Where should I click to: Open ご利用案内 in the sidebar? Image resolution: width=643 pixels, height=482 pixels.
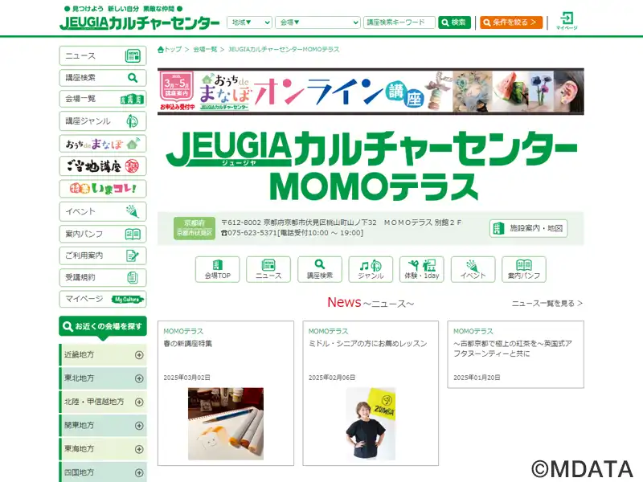click(103, 255)
